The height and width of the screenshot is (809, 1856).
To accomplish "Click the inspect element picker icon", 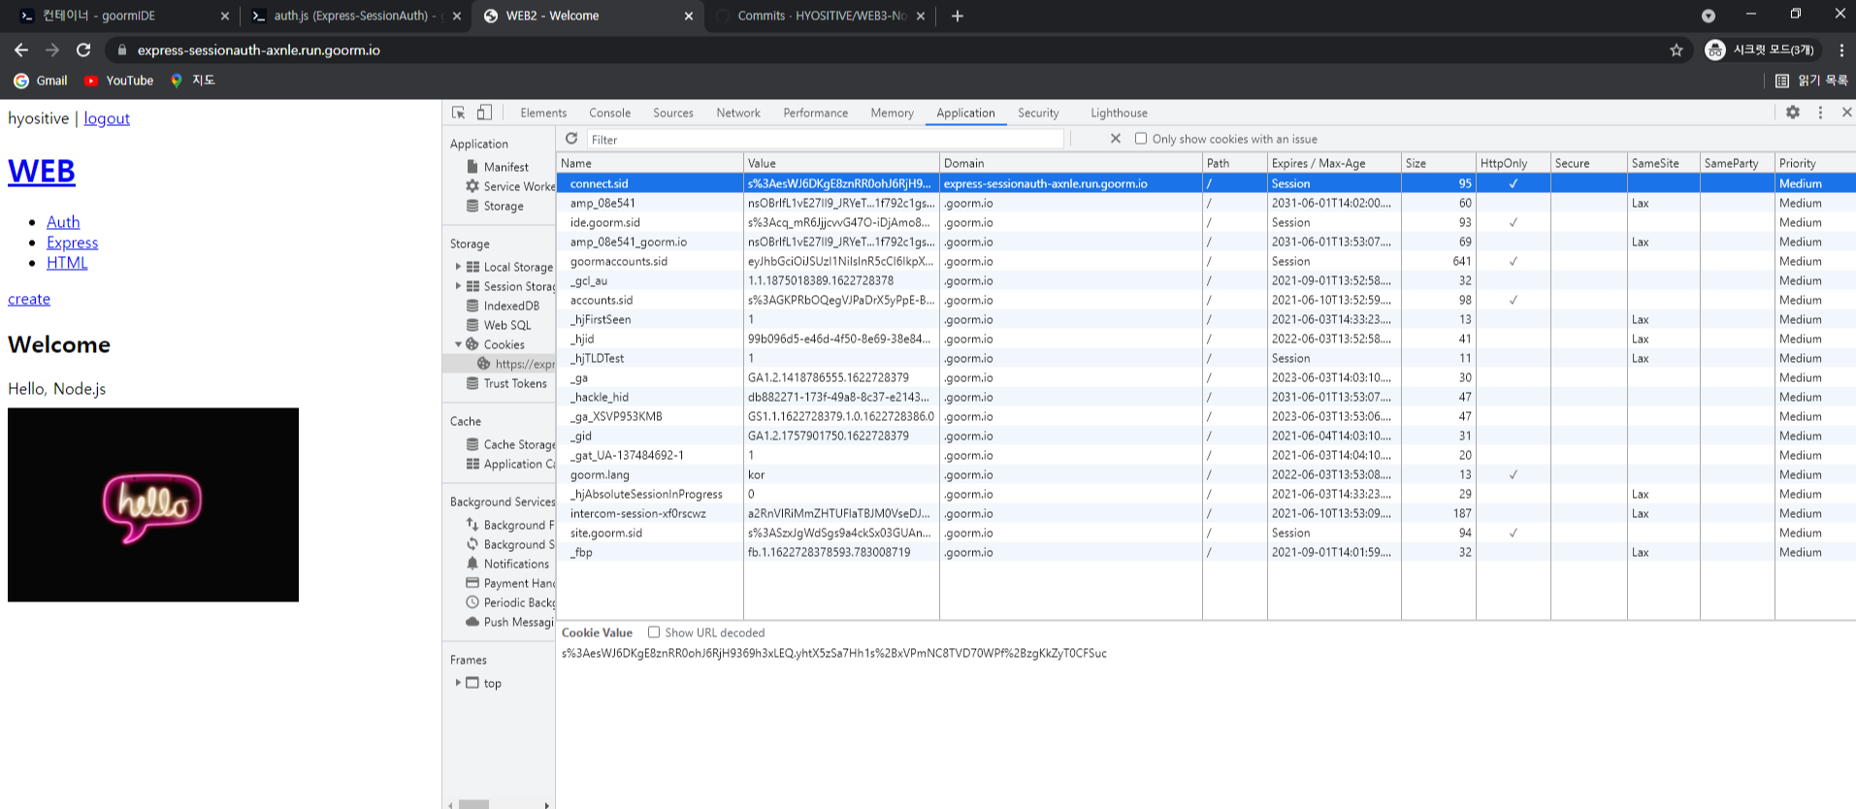I will pyautogui.click(x=459, y=113).
